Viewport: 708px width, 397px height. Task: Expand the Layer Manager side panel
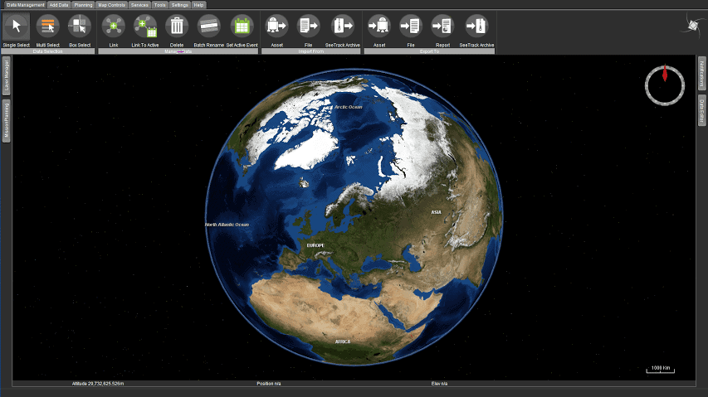pyautogui.click(x=7, y=75)
